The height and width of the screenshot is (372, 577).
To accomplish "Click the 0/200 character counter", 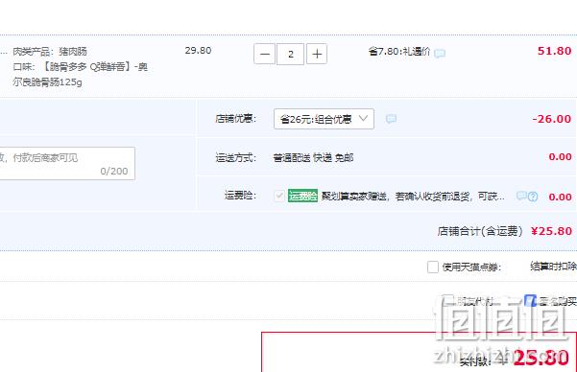I will coord(114,171).
